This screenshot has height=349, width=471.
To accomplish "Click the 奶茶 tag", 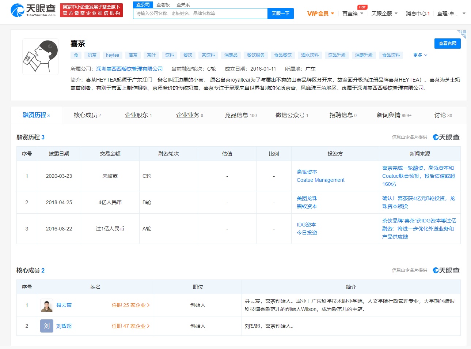I will [x=92, y=55].
